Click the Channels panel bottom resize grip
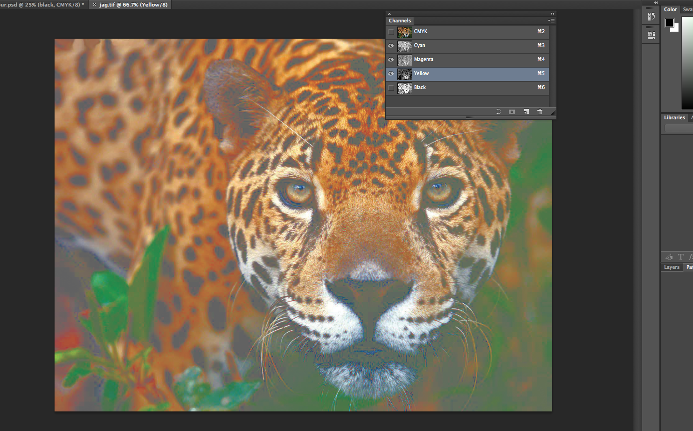Screen dimensions: 693x431 point(471,117)
